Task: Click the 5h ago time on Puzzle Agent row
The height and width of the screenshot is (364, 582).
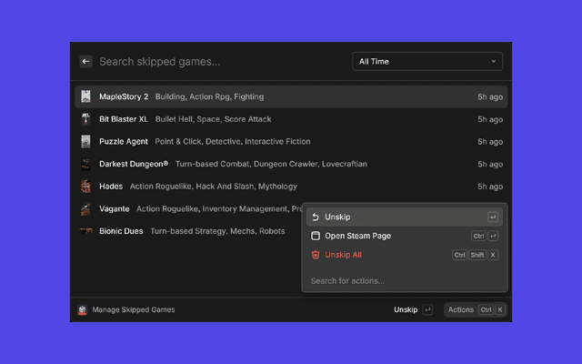Action: tap(490, 142)
